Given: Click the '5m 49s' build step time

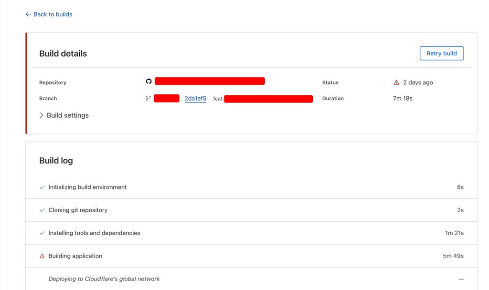Looking at the screenshot, I should pos(453,256).
